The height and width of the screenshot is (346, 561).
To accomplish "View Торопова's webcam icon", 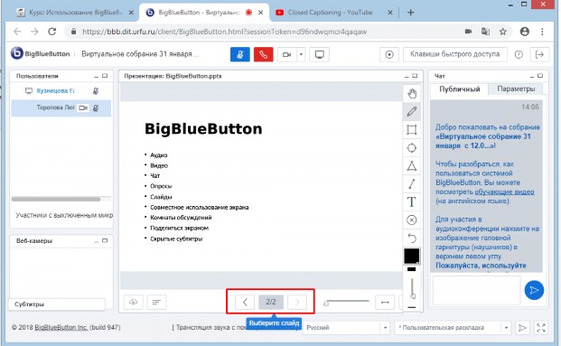I will pyautogui.click(x=83, y=108).
